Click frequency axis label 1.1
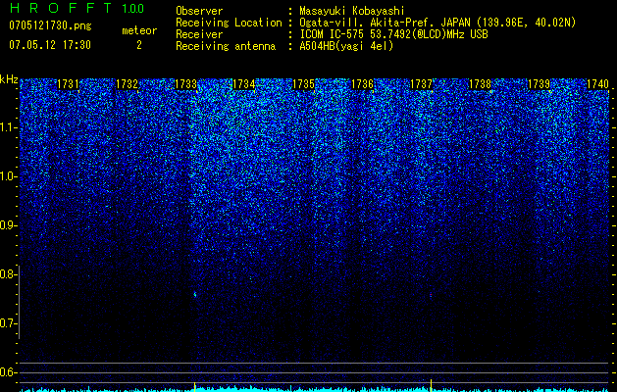617x392 pixels. tap(7, 127)
